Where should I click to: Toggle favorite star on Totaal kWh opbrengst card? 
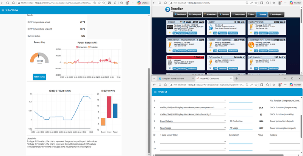(x=211, y=51)
